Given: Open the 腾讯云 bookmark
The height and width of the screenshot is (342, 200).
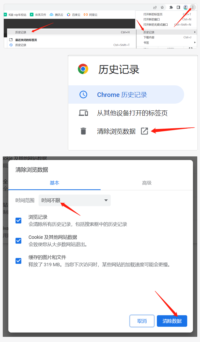Looking at the screenshot, I should [56, 15].
